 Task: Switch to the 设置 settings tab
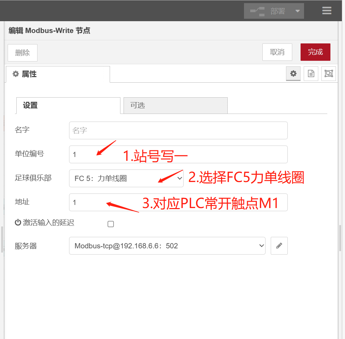click(68, 106)
